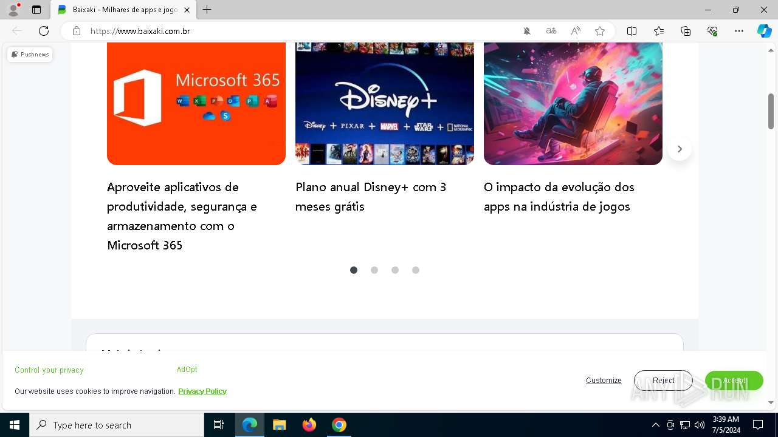Image resolution: width=778 pixels, height=437 pixels.
Task: Open the Privacy Policy link
Action: 202,391
